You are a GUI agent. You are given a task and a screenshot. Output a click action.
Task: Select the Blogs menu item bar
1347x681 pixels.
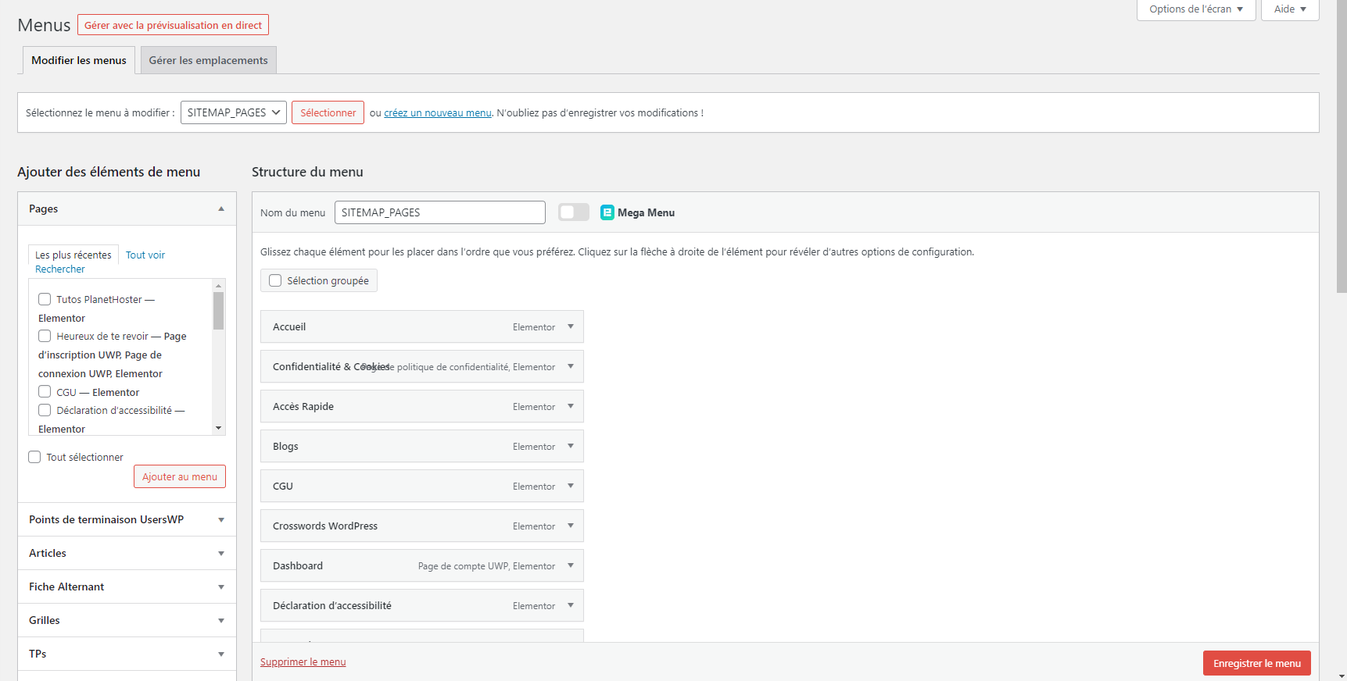[x=422, y=446]
